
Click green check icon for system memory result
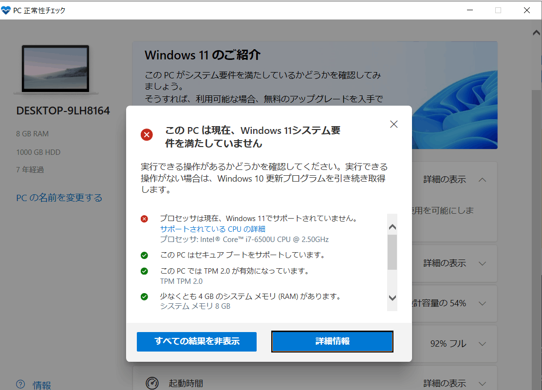point(145,297)
